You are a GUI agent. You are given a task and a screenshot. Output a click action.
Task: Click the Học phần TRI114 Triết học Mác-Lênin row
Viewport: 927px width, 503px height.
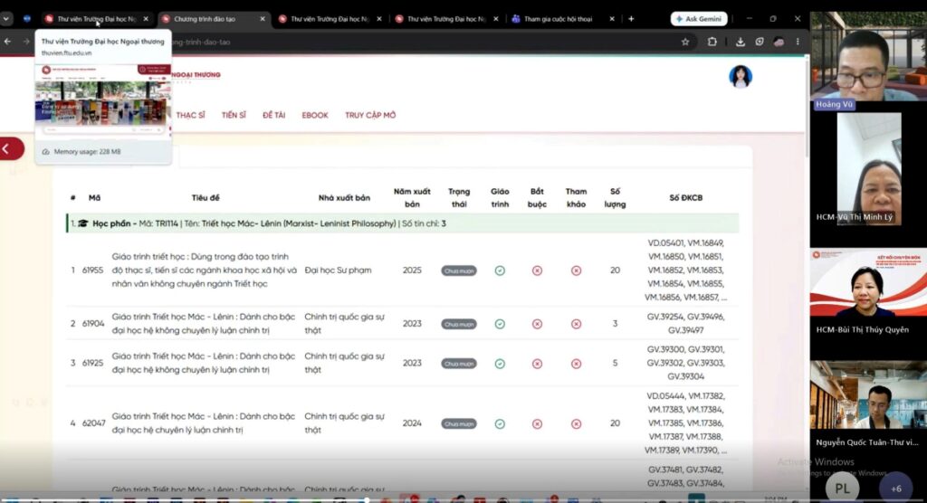(403, 223)
